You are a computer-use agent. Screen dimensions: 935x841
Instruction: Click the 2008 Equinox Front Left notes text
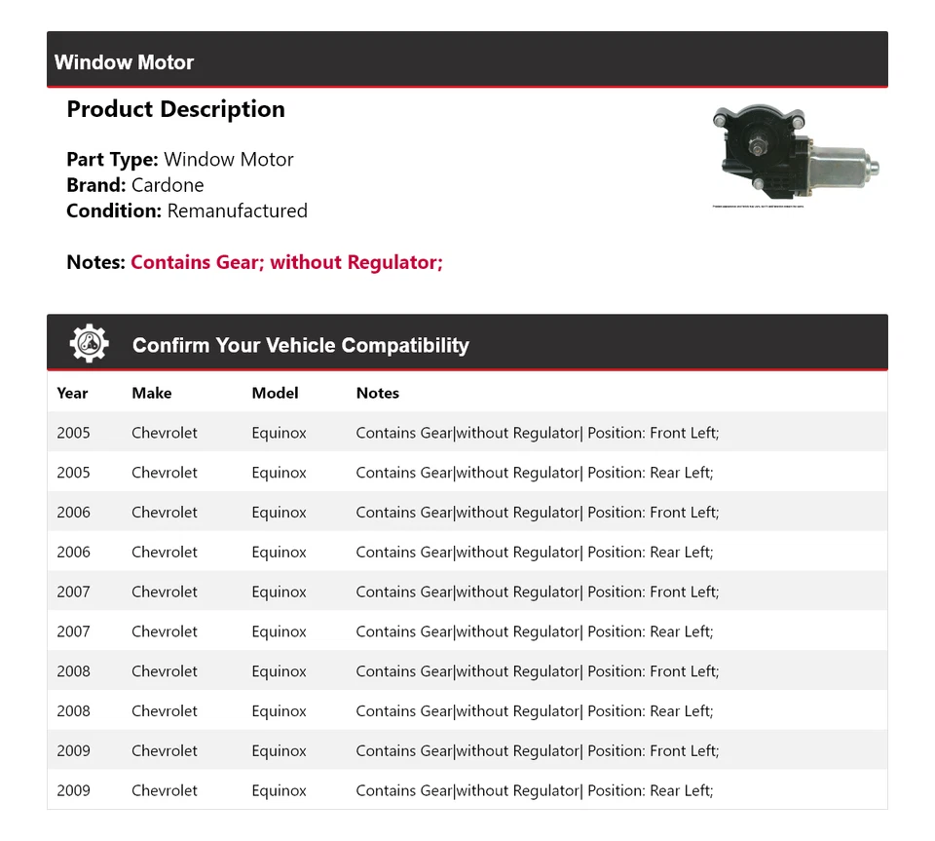click(x=538, y=670)
